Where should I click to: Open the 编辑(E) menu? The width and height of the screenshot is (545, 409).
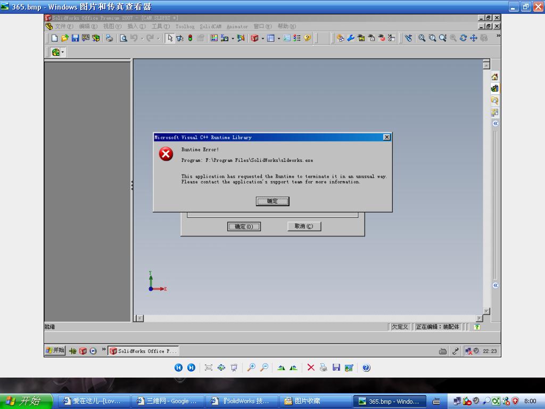point(88,27)
